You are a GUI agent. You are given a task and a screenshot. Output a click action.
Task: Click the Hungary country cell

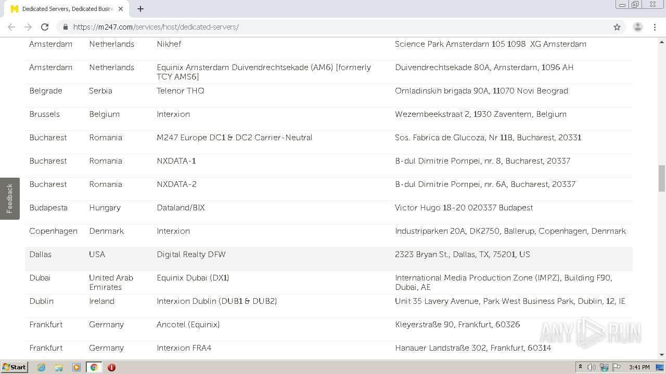tap(105, 208)
